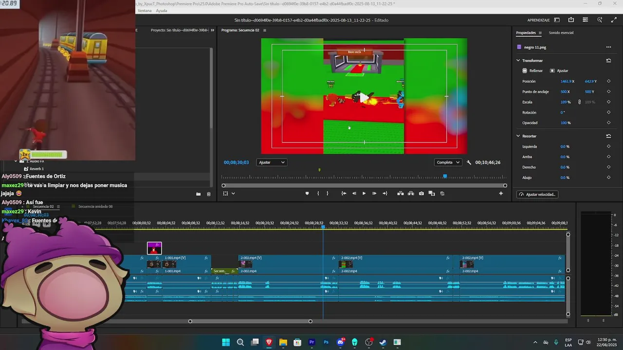The height and width of the screenshot is (350, 623).
Task: Select the Secuencia anidada 08 timeline tab
Action: point(95,207)
